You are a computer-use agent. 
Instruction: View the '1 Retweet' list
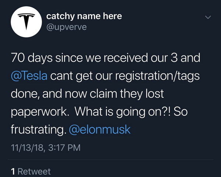[31, 171]
